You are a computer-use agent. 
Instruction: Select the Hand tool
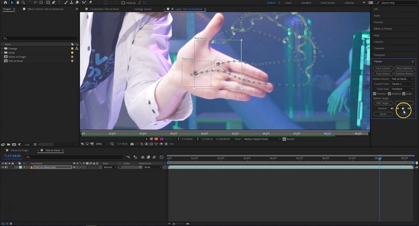point(18,3)
